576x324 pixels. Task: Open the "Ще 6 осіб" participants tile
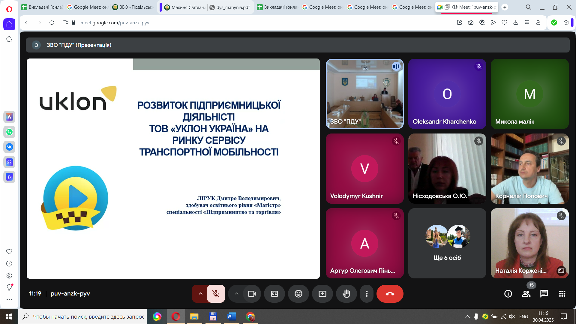(447, 243)
